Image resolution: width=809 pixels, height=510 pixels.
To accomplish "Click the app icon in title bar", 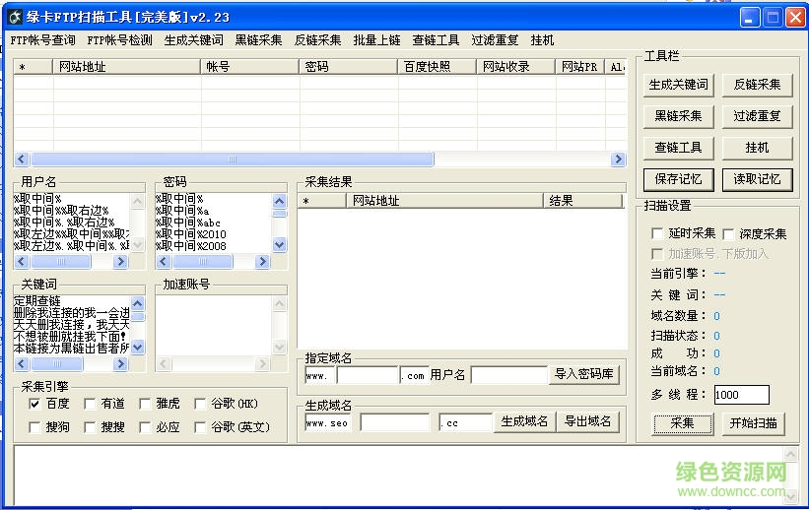I will [x=16, y=17].
